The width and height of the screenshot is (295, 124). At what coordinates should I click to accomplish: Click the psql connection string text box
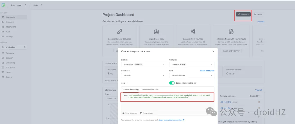[167, 97]
